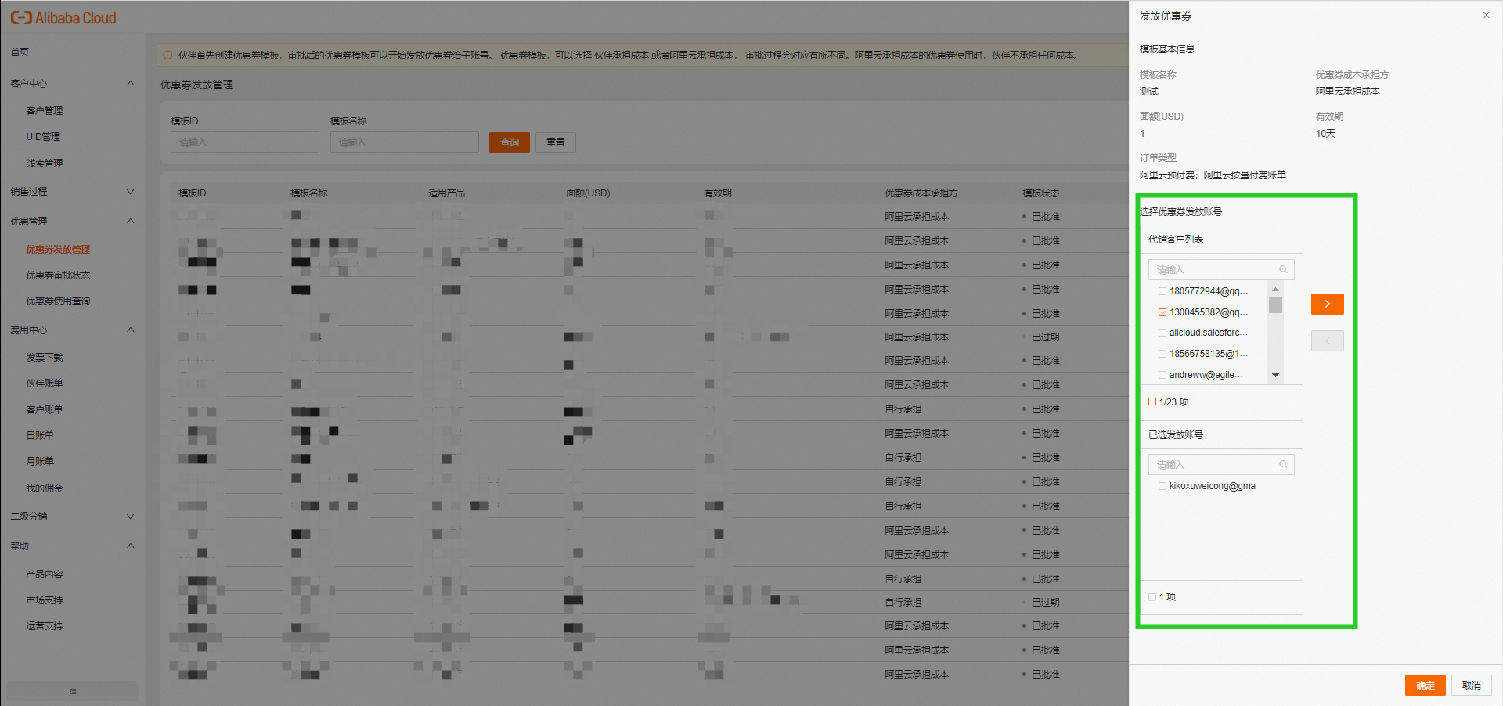
Task: Tick the kikoxuweicong@gma selected account checkbox
Action: click(x=1162, y=486)
